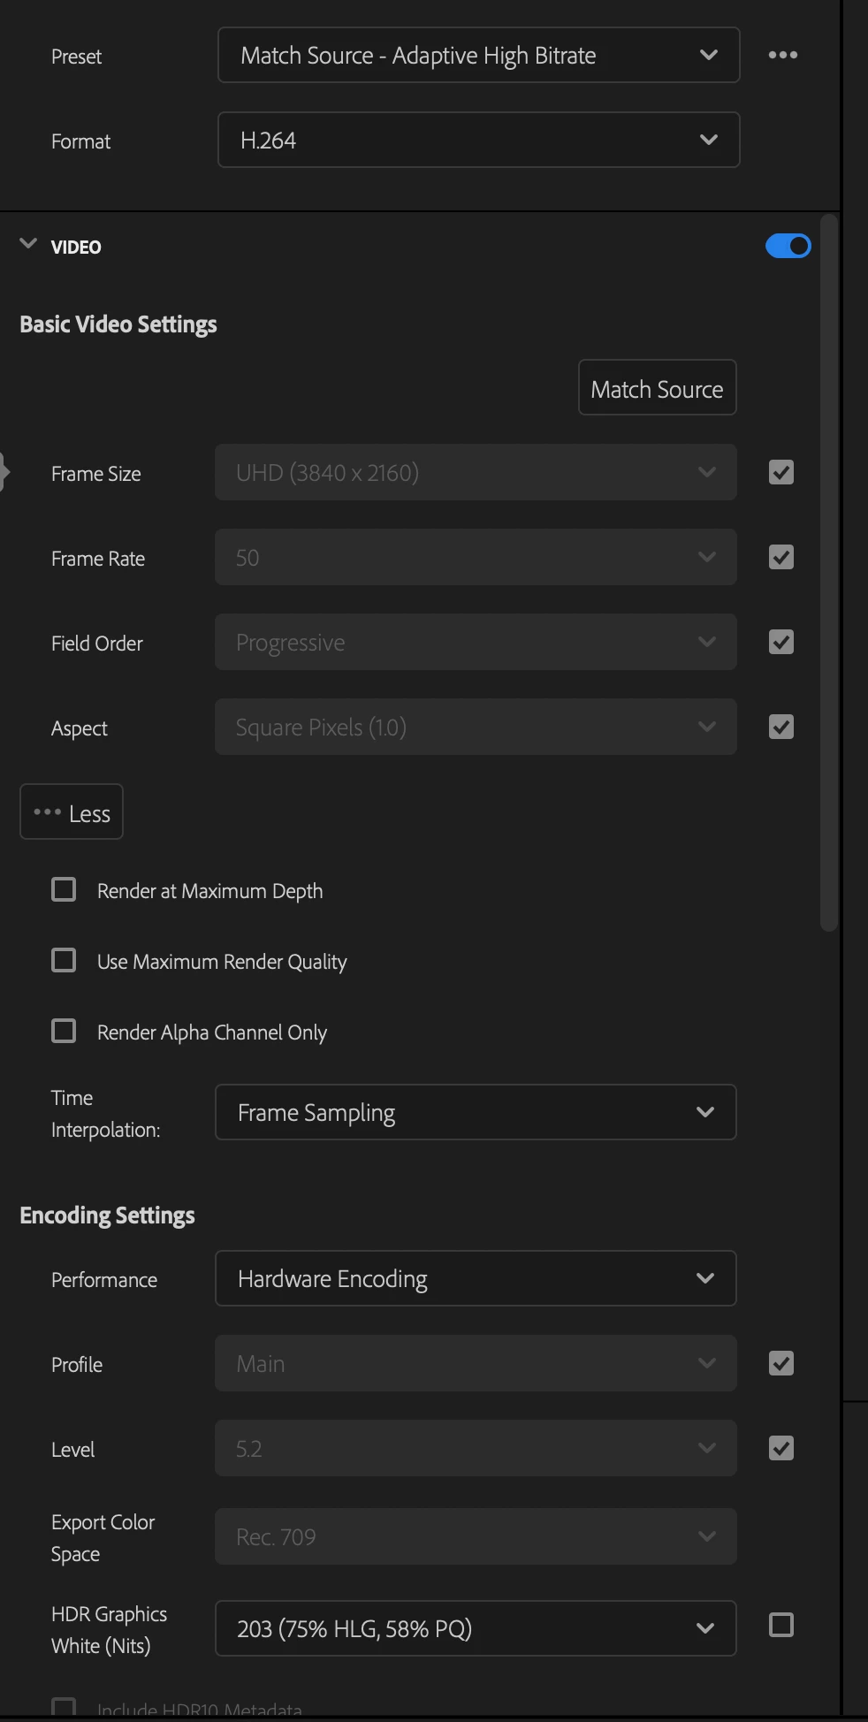Open preset options three-dot menu
This screenshot has height=1722, width=868.
click(782, 55)
